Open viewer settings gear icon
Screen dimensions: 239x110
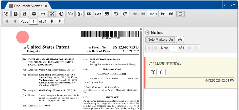[34, 14]
